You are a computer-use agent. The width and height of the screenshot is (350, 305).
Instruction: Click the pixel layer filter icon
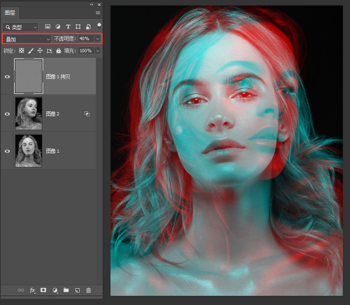[x=48, y=27]
